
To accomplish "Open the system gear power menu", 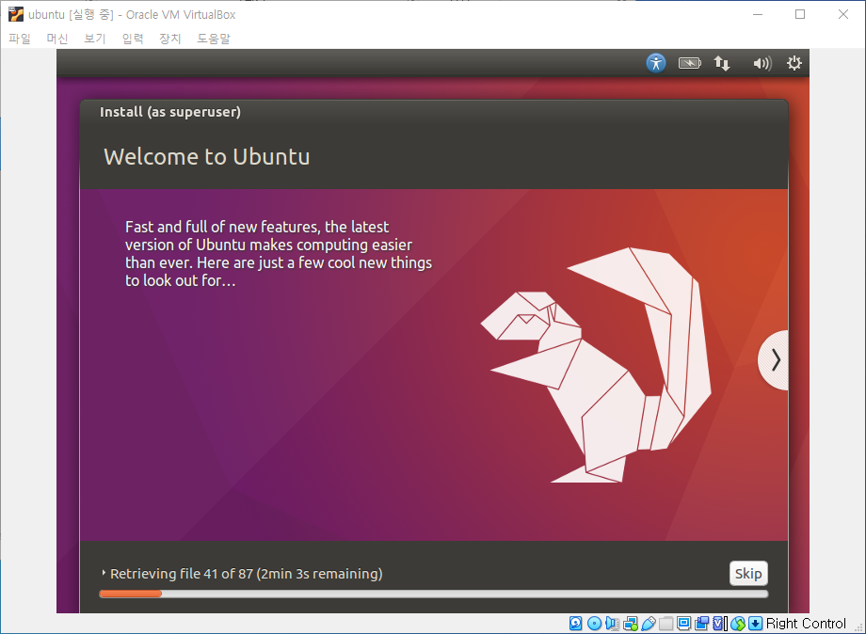I will [794, 63].
